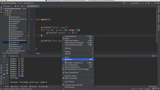Open the Structure side panel
Screen dimensions: 160x90
1,68
